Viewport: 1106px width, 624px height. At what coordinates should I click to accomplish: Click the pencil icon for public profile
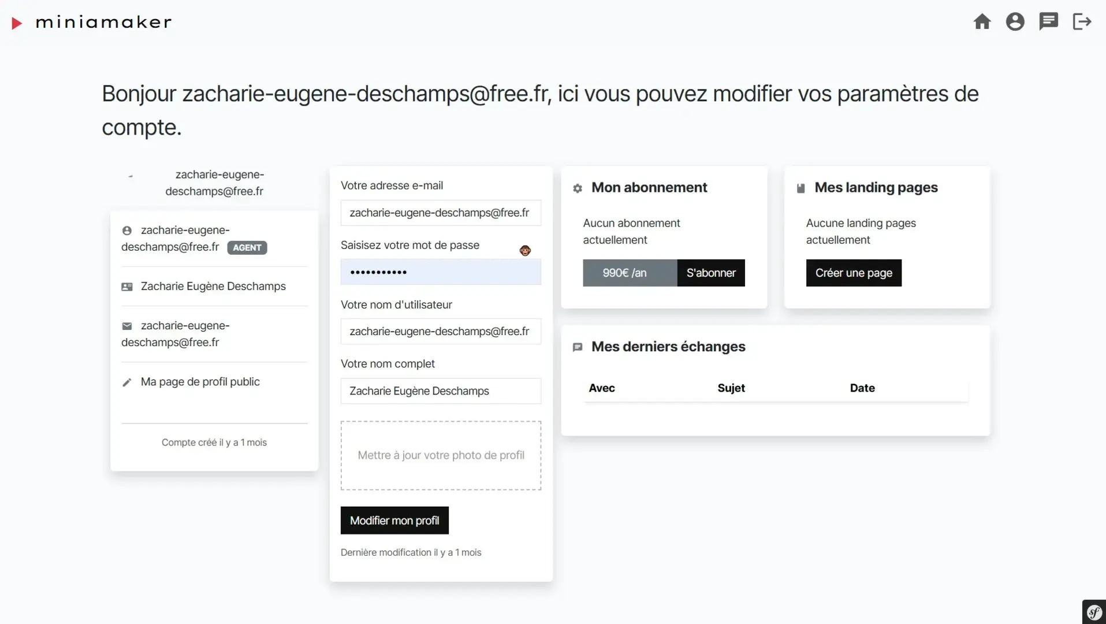(x=127, y=382)
